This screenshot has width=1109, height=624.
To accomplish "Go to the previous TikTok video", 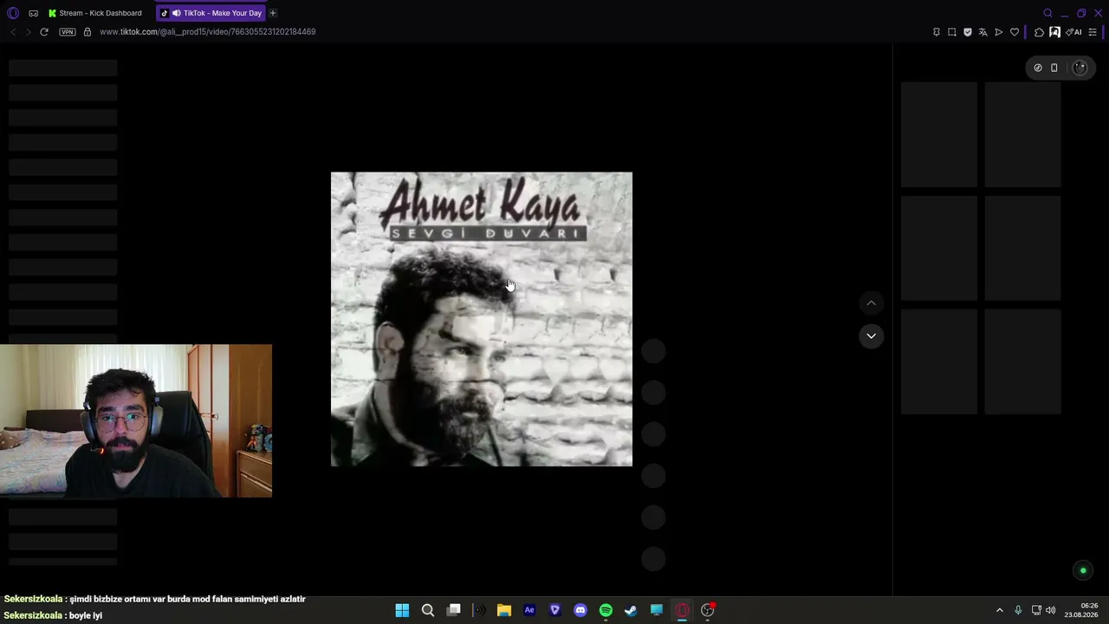I will pos(872,302).
